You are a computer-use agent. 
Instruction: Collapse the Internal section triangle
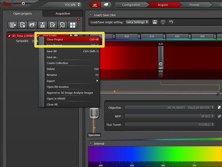pos(91,143)
